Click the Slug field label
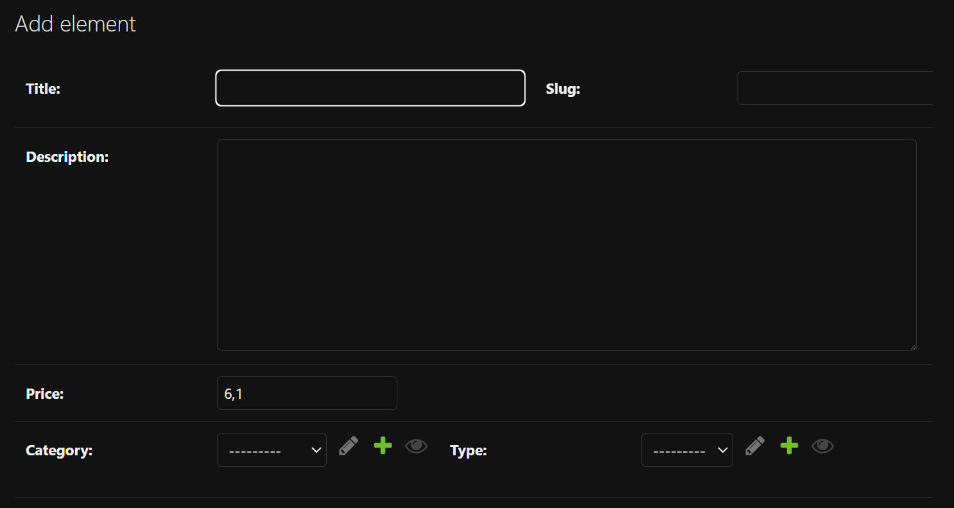 [x=563, y=89]
